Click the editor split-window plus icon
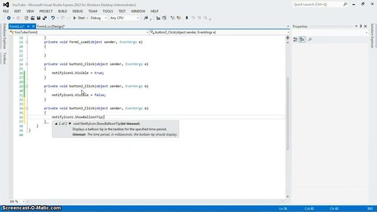The height and width of the screenshot is (212, 377). pos(287,38)
